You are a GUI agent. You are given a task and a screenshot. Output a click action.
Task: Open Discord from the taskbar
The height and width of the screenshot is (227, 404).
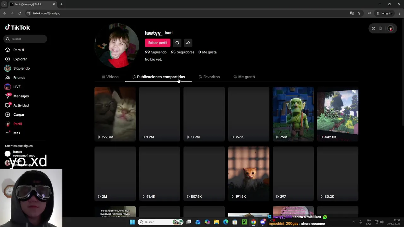coord(263,222)
